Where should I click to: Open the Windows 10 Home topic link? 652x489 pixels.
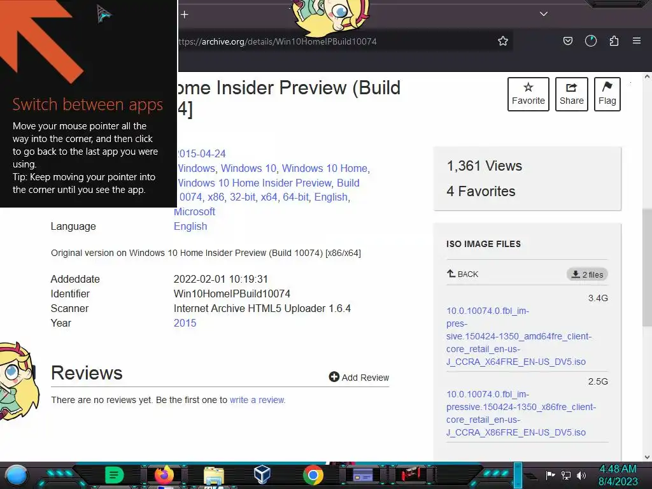pos(325,168)
